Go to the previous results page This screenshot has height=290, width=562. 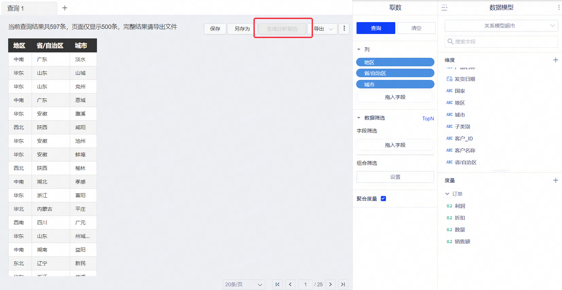pyautogui.click(x=290, y=285)
